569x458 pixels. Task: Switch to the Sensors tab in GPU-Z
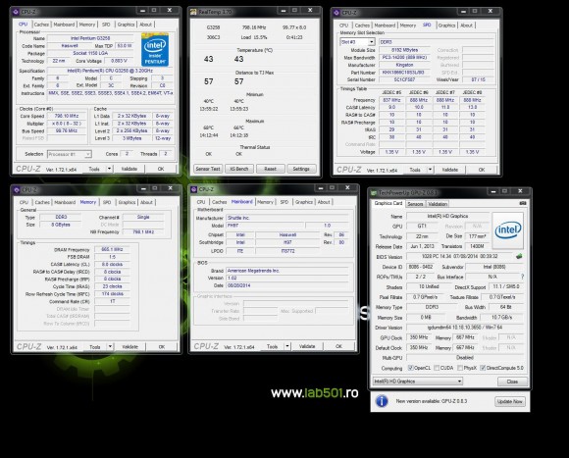tap(415, 204)
